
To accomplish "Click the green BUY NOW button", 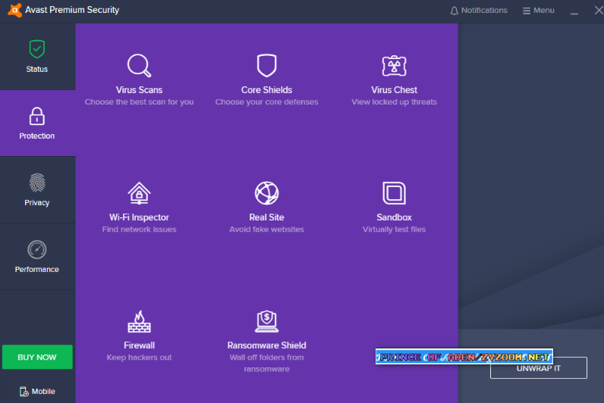I will click(x=37, y=357).
